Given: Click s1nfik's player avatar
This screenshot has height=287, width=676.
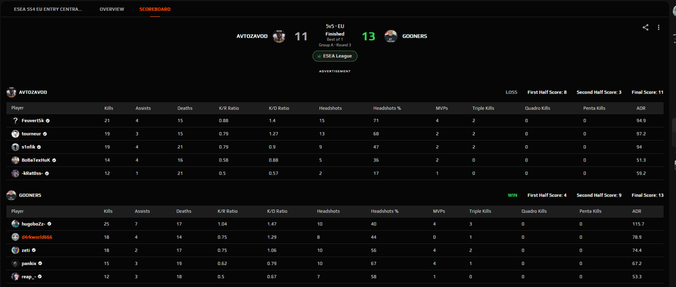Looking at the screenshot, I should click(x=15, y=147).
